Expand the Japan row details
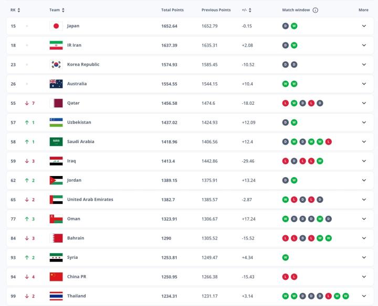The image size is (378, 306). [363, 26]
